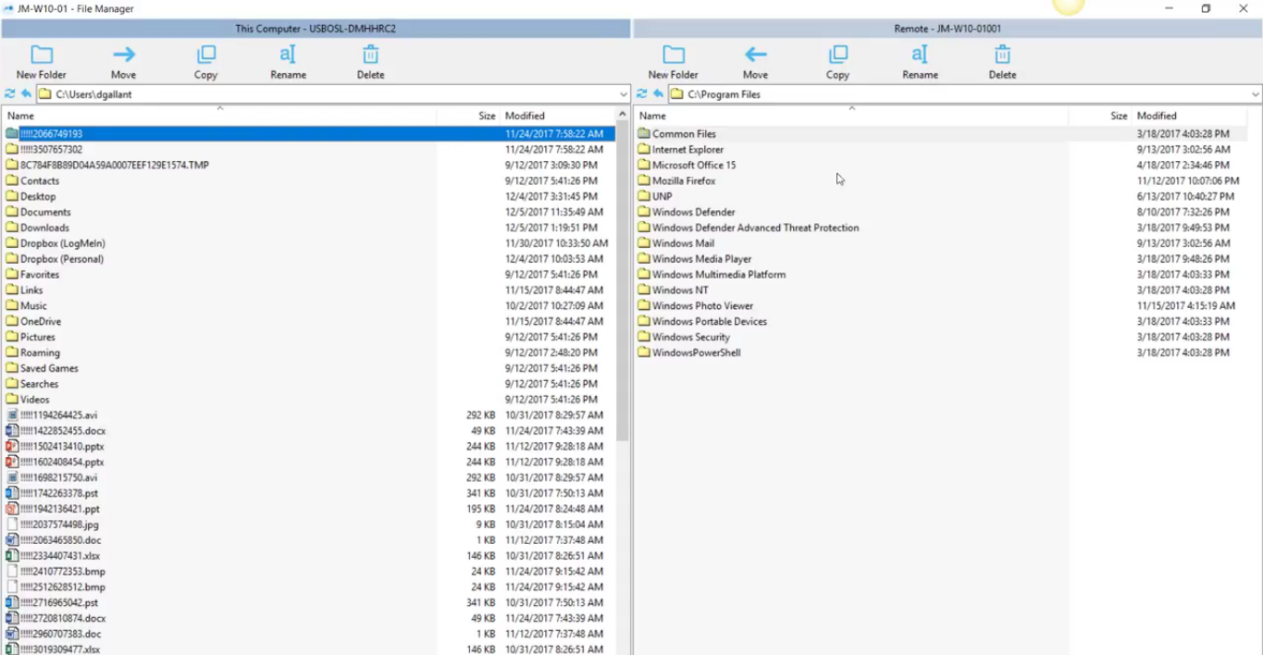
Task: Open the C:\Program Files path dropdown
Action: (x=1256, y=94)
